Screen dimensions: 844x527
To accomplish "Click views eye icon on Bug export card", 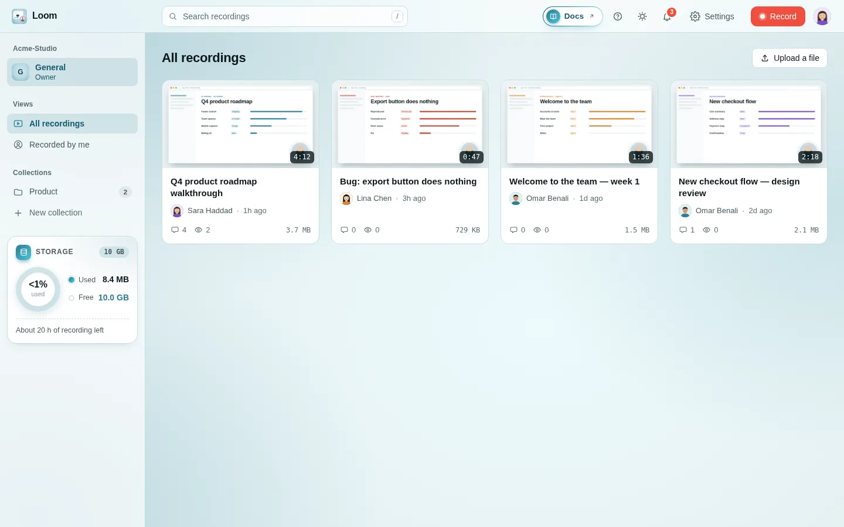I will click(367, 230).
